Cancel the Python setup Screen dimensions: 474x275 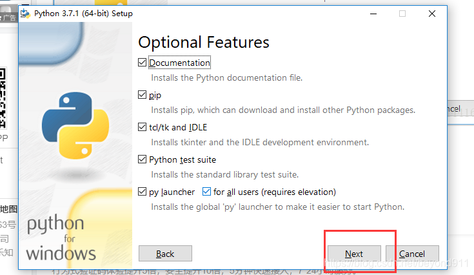[412, 254]
